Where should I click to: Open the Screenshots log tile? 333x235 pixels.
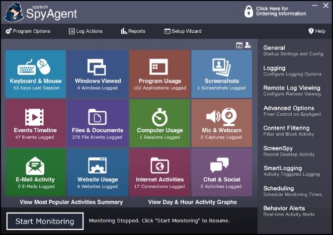[222, 74]
